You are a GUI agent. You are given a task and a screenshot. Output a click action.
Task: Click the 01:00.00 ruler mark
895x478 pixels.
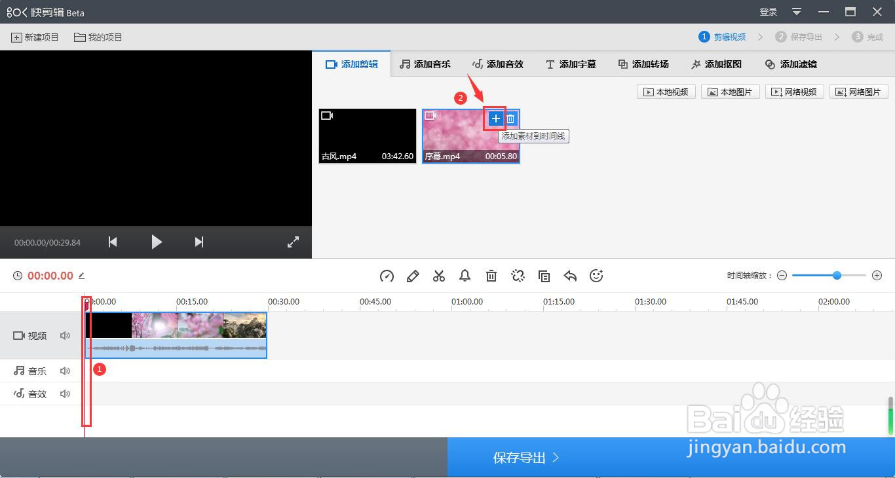(x=467, y=302)
